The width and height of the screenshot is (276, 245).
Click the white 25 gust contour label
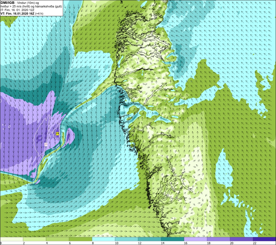[46, 144]
